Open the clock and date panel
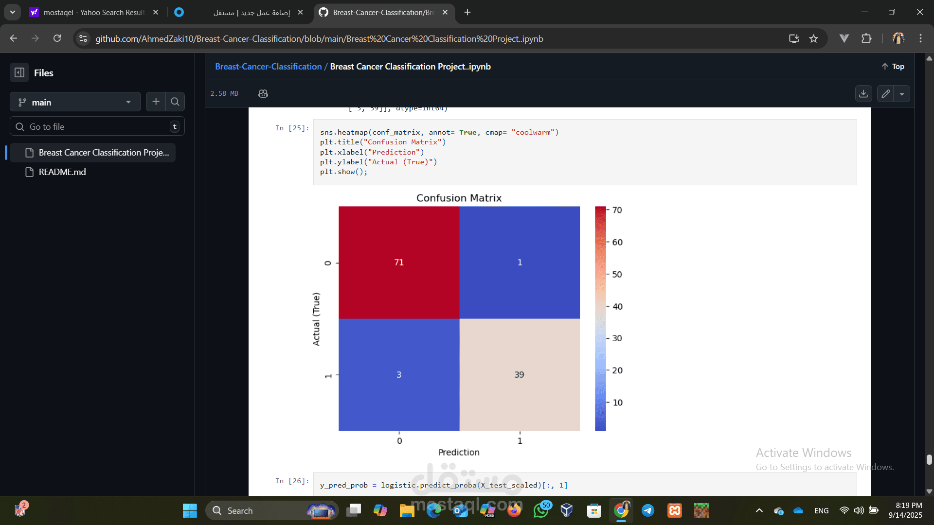934x525 pixels. tap(905, 510)
